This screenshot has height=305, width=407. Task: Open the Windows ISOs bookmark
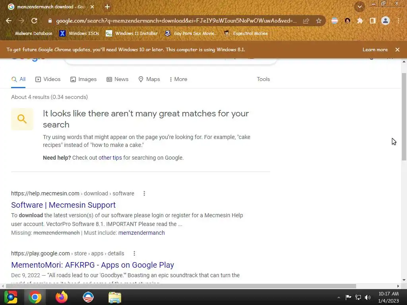point(79,33)
